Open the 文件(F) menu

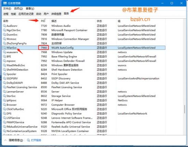pyautogui.click(x=7, y=9)
